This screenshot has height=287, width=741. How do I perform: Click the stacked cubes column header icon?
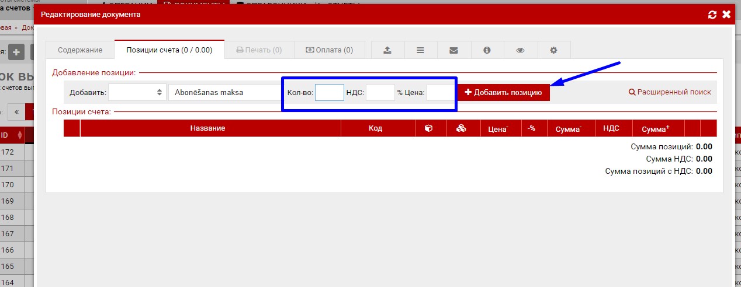click(x=461, y=128)
